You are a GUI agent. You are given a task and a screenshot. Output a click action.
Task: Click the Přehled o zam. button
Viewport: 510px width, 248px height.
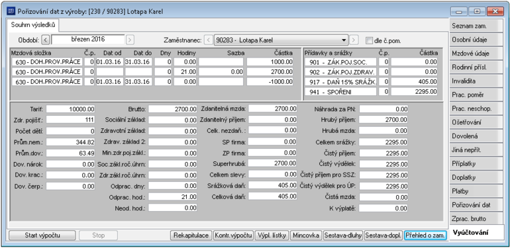coord(425,235)
